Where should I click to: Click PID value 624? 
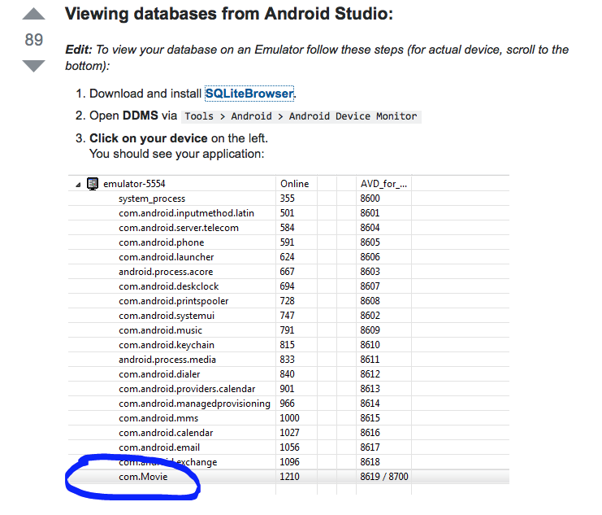click(287, 257)
